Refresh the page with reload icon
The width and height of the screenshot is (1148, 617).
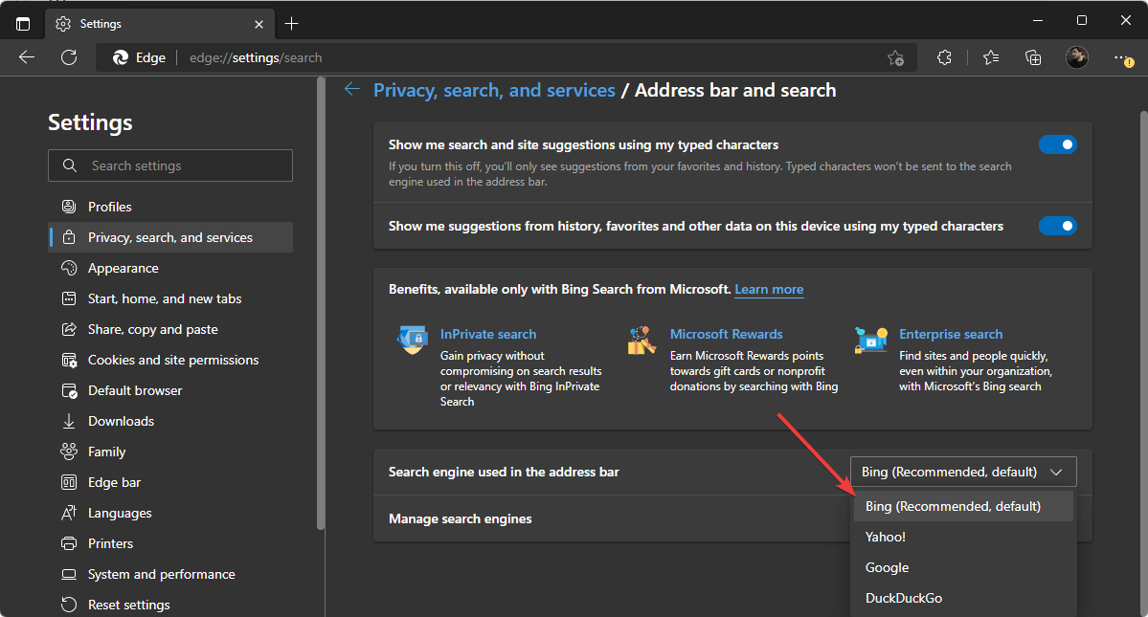pyautogui.click(x=69, y=57)
